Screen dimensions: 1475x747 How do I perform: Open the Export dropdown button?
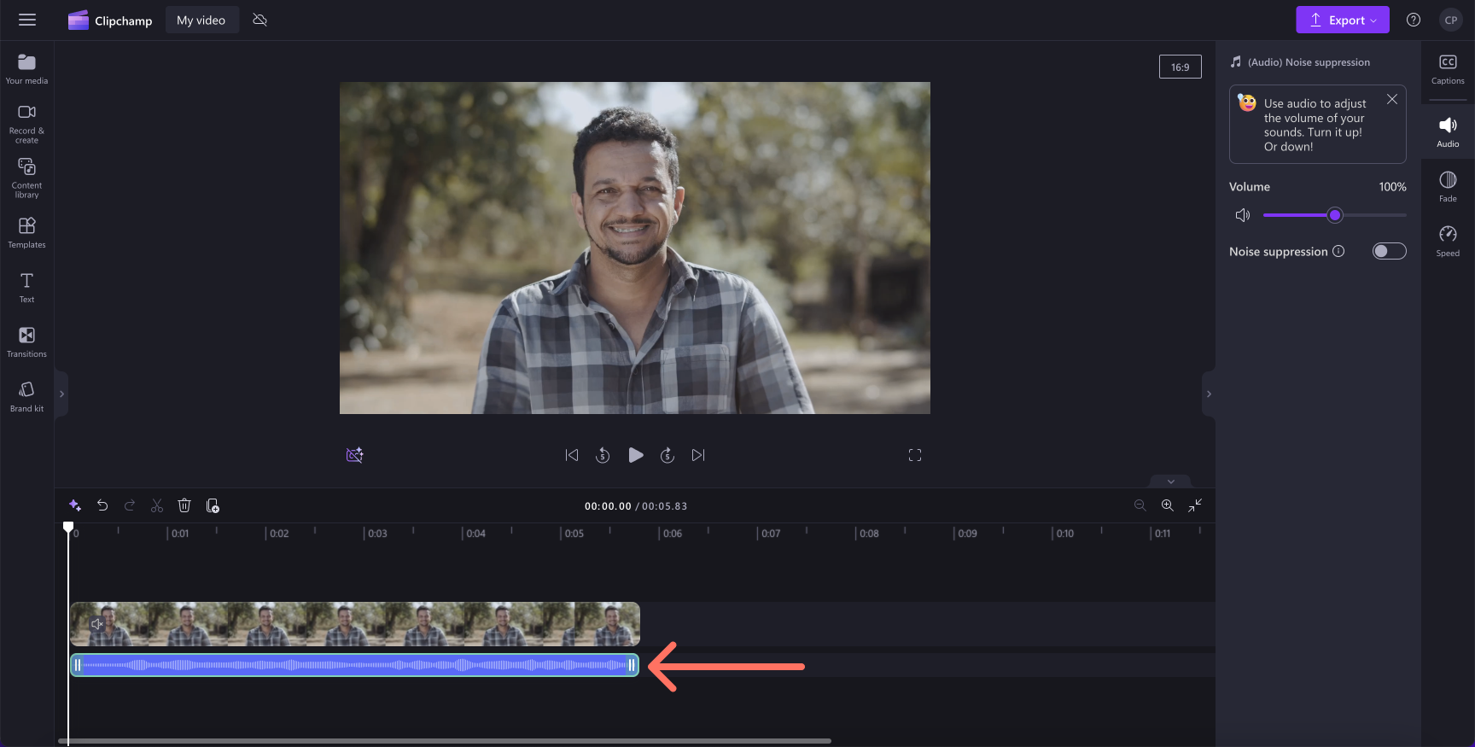pyautogui.click(x=1342, y=20)
